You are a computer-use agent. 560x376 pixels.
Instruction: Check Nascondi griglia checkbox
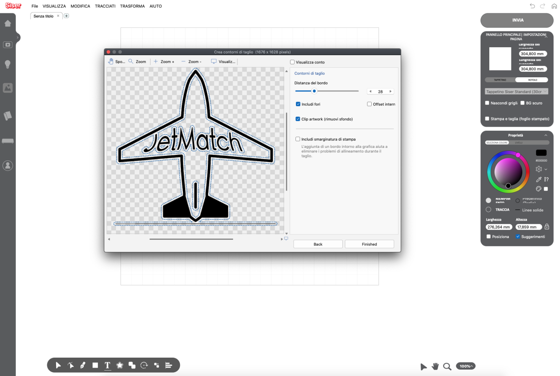[x=487, y=103]
